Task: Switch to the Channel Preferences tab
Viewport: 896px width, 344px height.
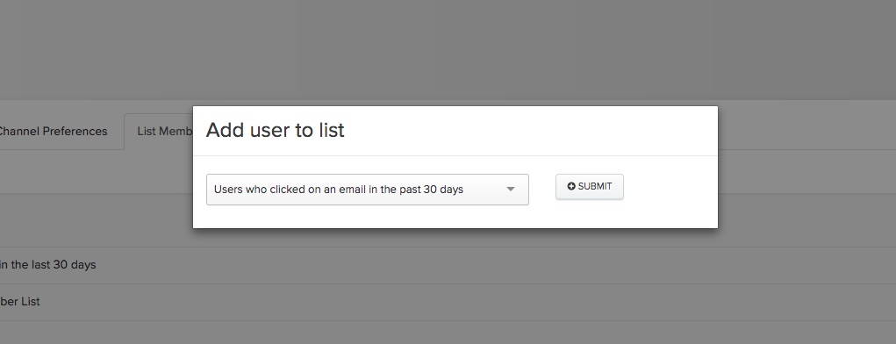Action: coord(53,132)
